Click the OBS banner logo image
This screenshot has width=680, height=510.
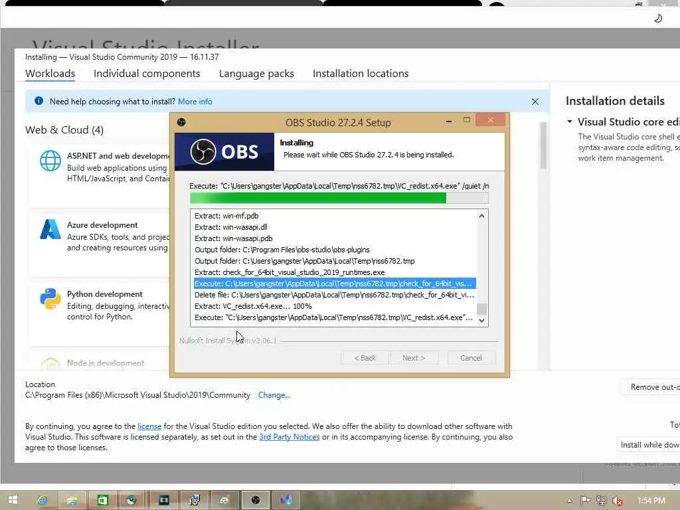pyautogui.click(x=224, y=151)
